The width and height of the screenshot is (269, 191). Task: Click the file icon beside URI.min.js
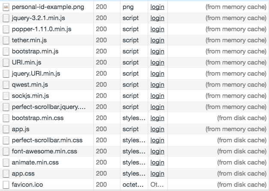(6, 63)
